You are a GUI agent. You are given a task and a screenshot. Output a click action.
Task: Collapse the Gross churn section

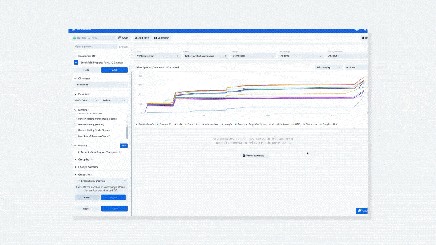75,174
